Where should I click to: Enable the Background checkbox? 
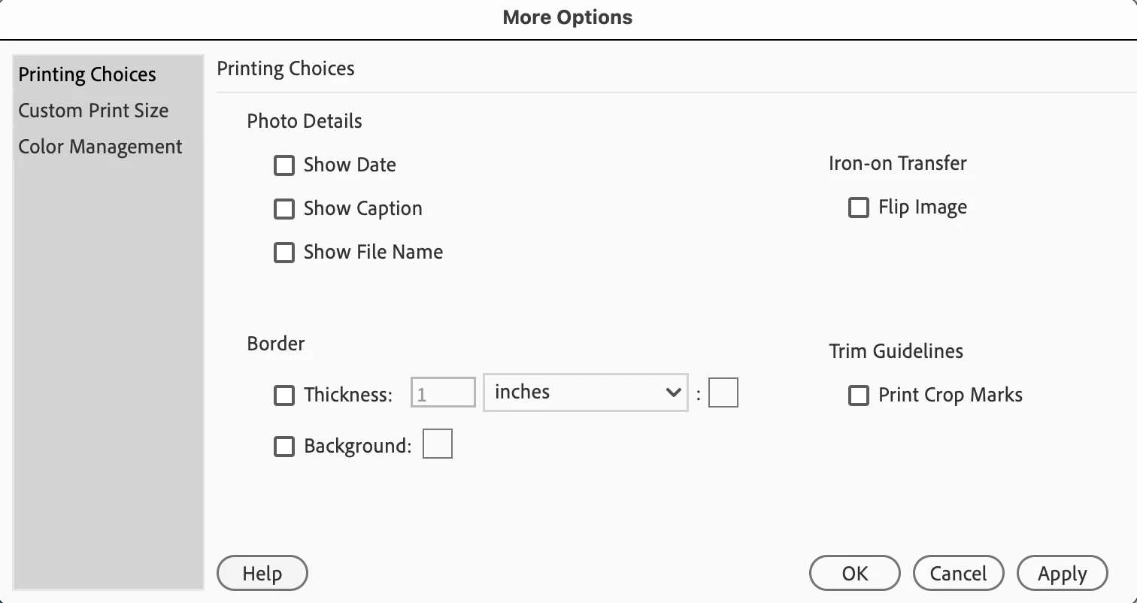tap(283, 447)
